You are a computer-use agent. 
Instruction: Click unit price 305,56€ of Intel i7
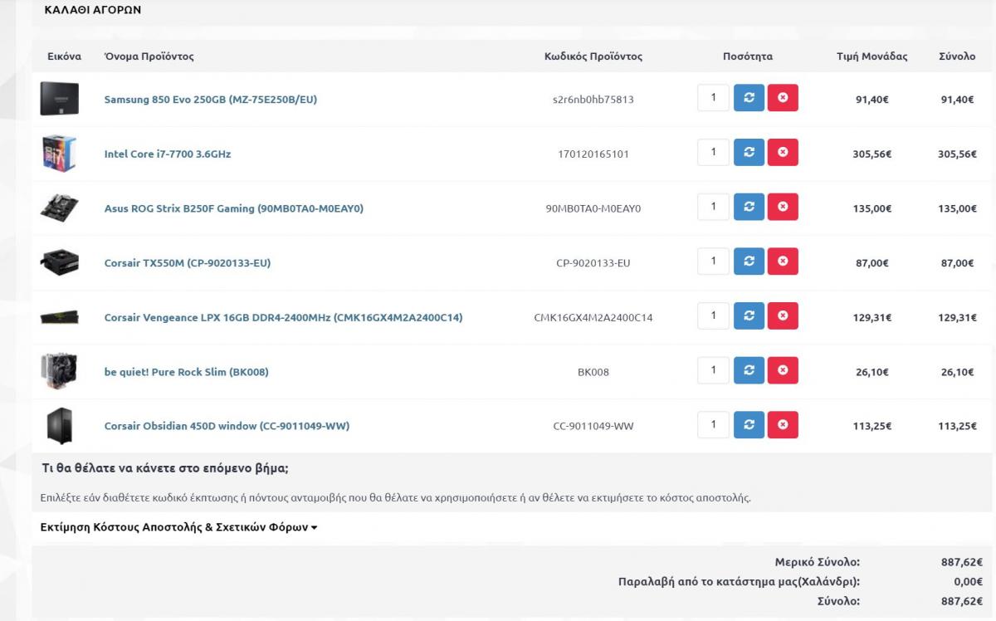click(x=872, y=154)
